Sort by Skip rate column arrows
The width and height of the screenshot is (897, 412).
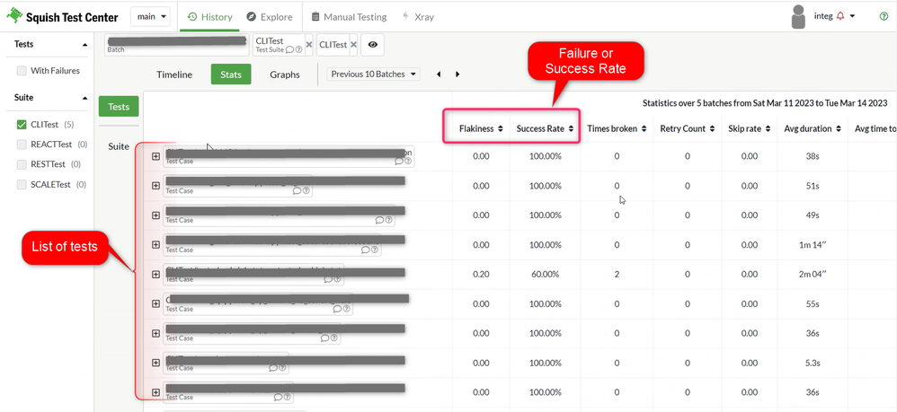768,129
